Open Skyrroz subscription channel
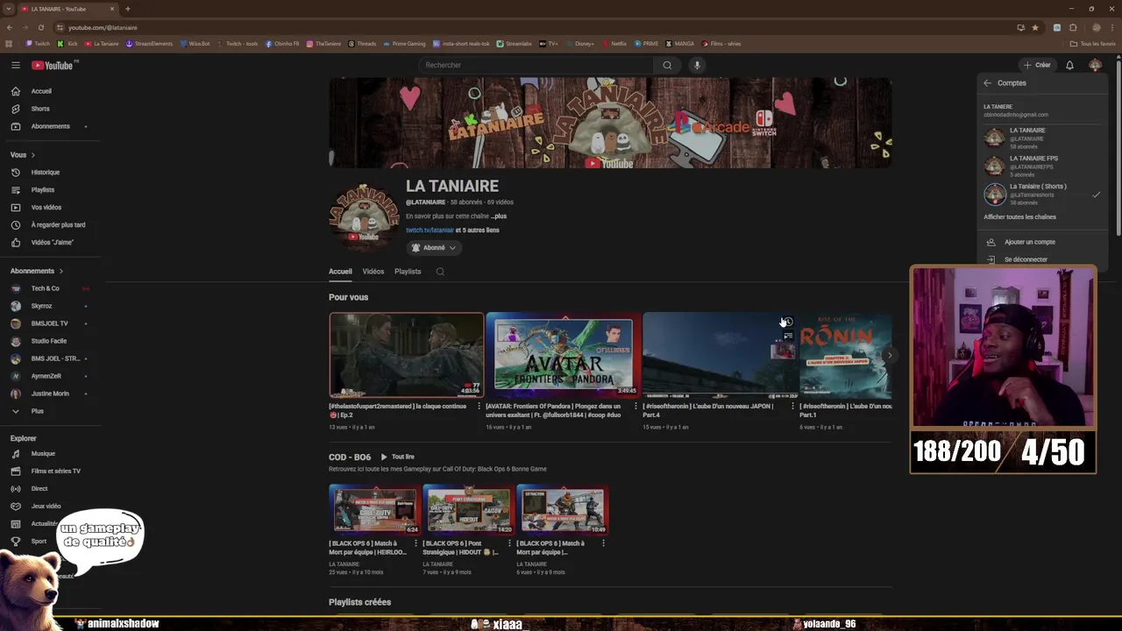The width and height of the screenshot is (1122, 631). point(49,306)
